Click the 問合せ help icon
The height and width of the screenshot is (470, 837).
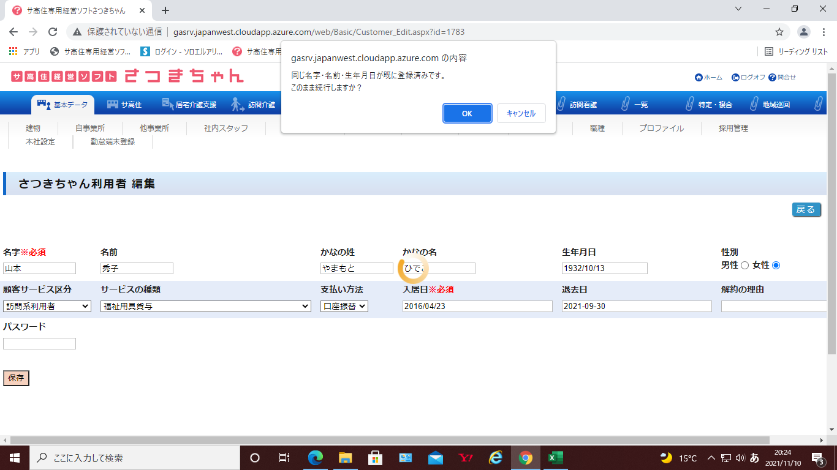[772, 78]
